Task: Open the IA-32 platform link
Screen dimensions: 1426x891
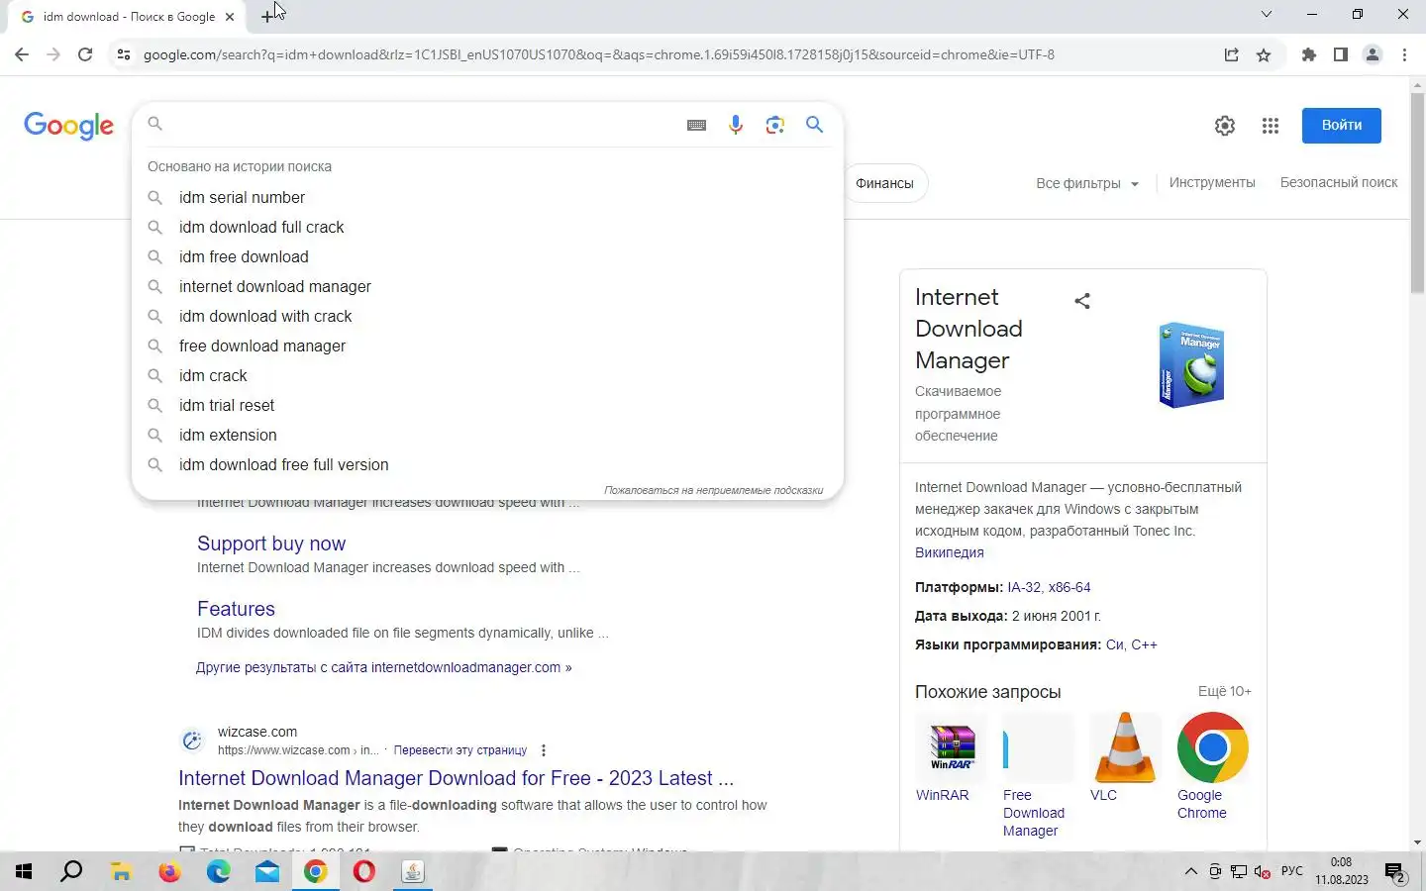Action: coord(1024,587)
